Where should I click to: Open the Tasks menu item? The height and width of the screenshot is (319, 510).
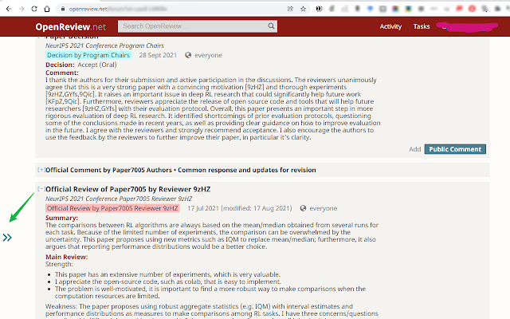(422, 26)
